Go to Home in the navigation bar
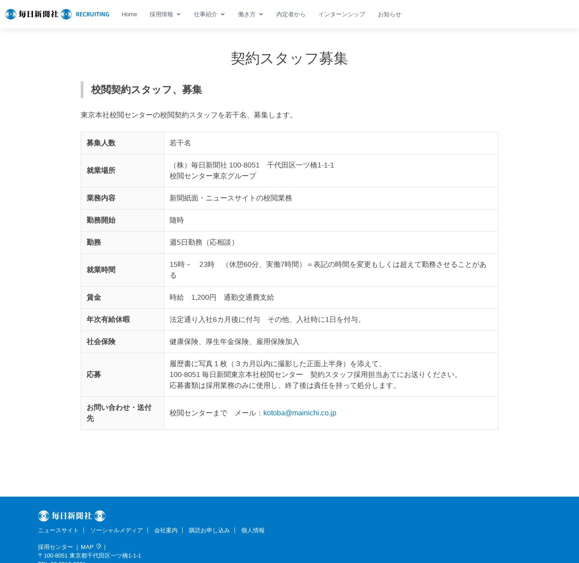The image size is (579, 563). 129,14
